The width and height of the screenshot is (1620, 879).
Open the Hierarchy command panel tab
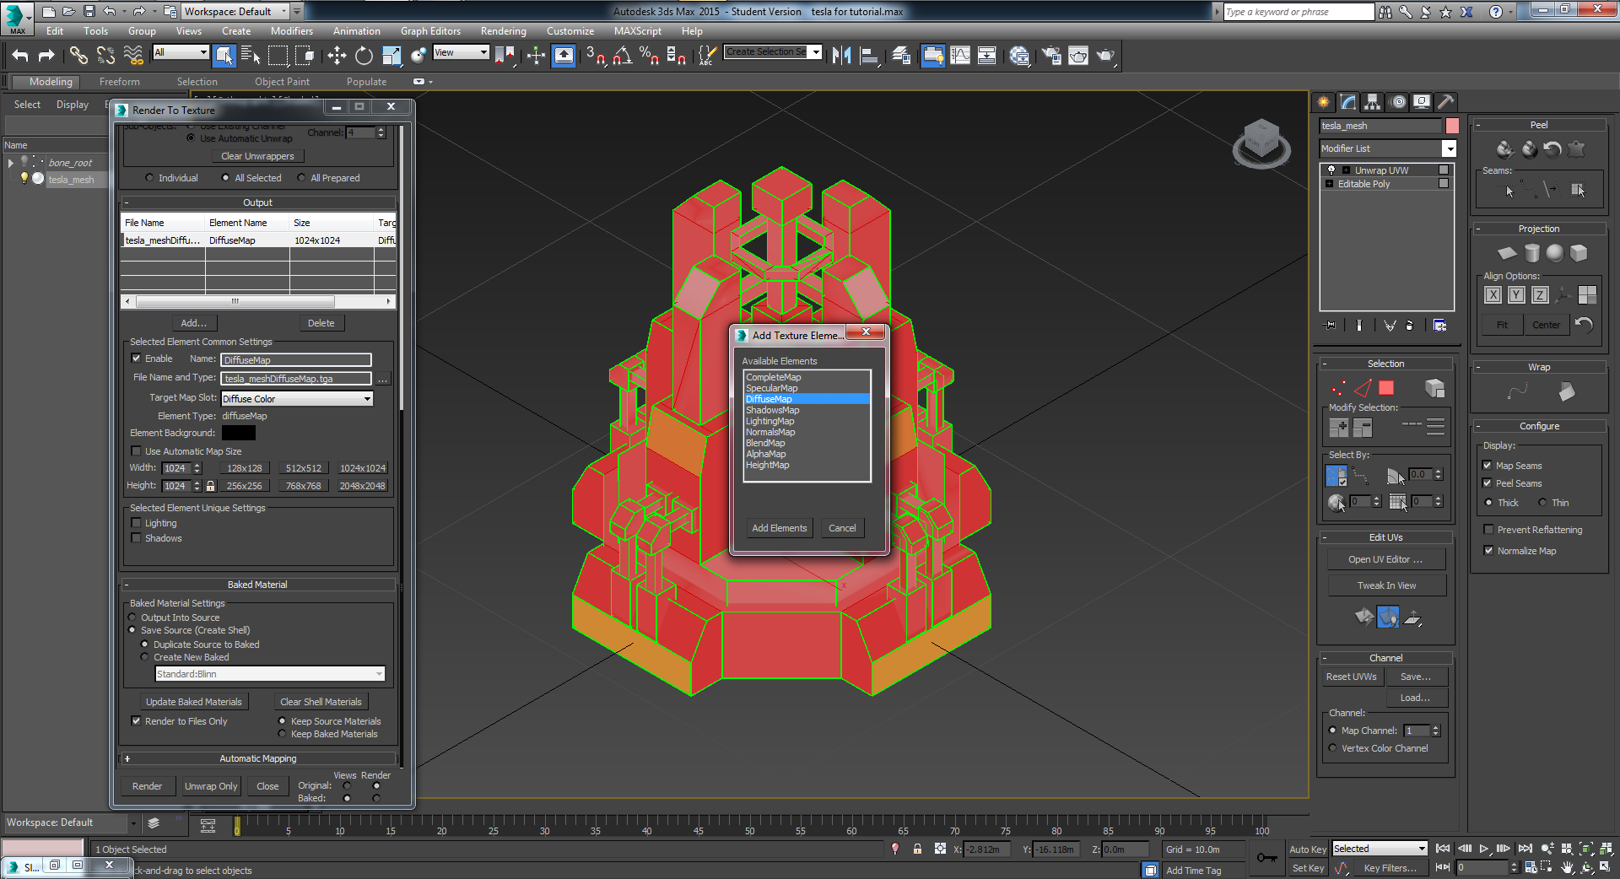tap(1373, 102)
